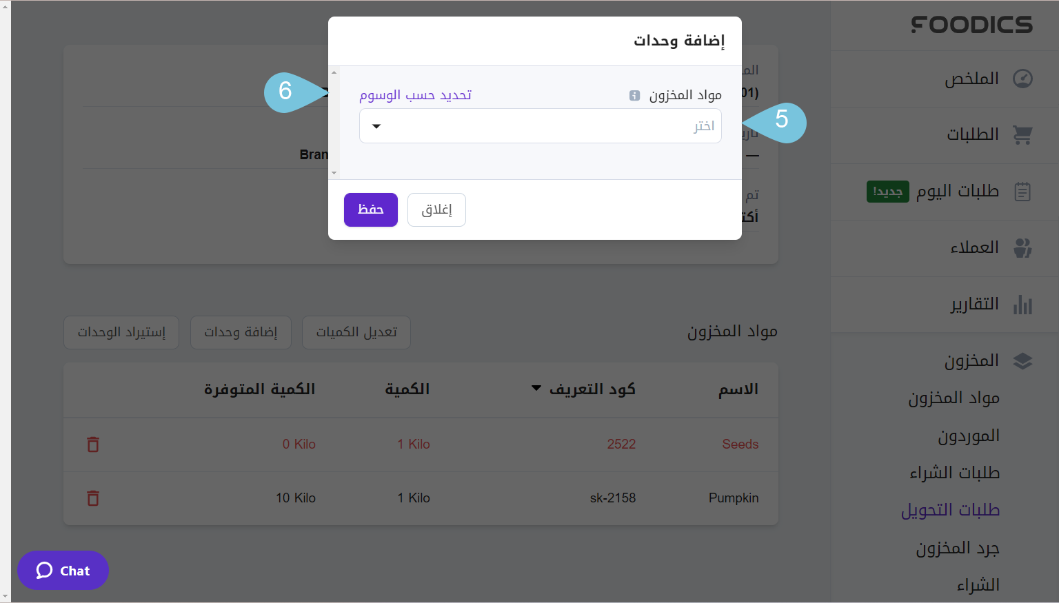Click the طلبات اليوم clipboard icon
Screen dimensions: 1059x603
pyautogui.click(x=1023, y=191)
